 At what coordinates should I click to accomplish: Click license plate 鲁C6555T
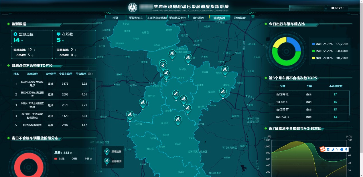tap(282, 110)
